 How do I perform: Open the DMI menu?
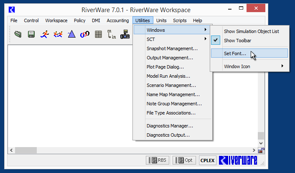96,20
